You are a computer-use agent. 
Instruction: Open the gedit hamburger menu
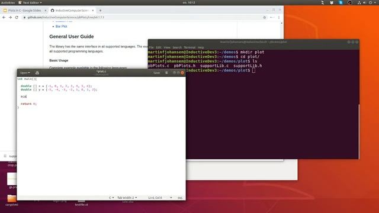coord(166,73)
